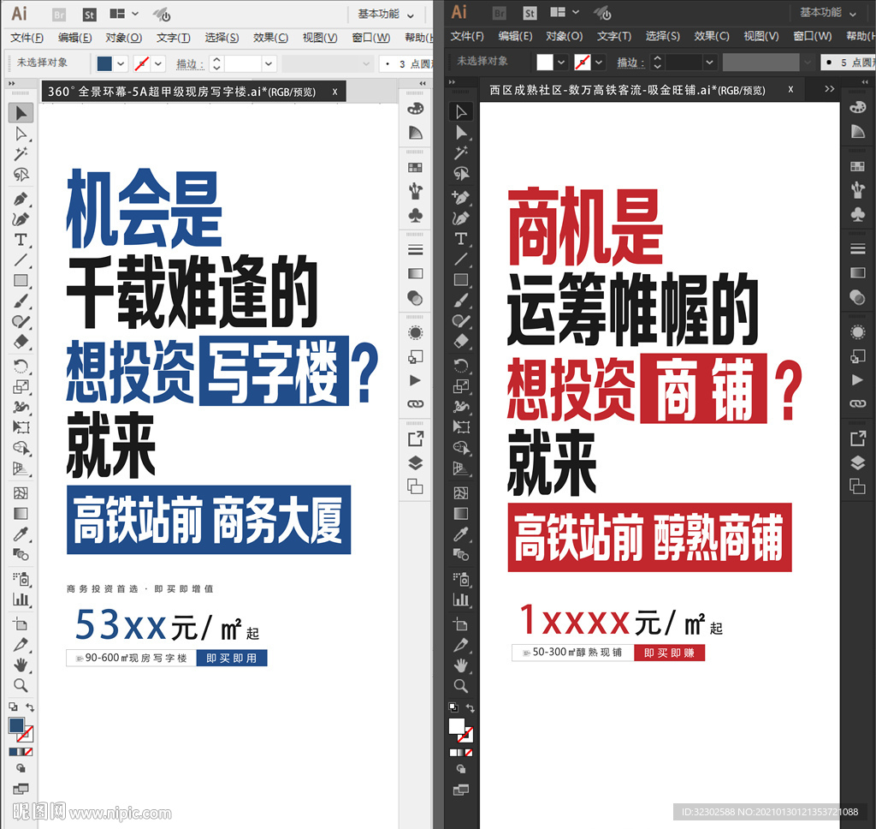Select the Zoom tool at toolbar bottom
The image size is (876, 829).
(x=20, y=685)
